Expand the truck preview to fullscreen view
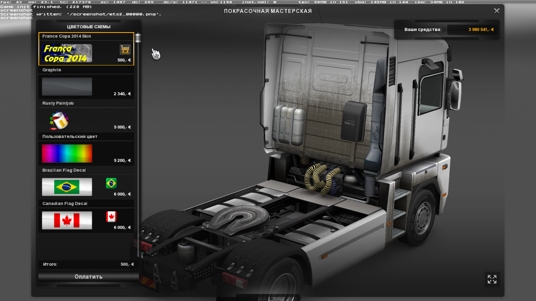This screenshot has width=536, height=301. tap(492, 279)
